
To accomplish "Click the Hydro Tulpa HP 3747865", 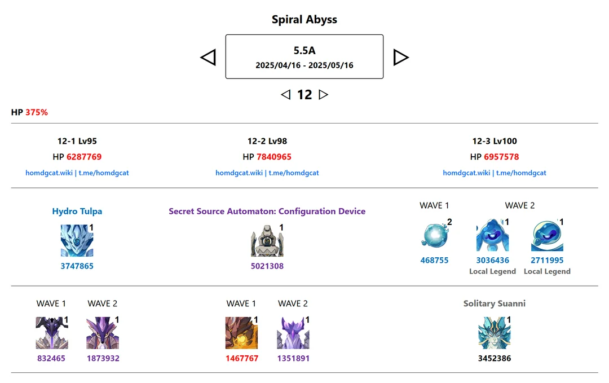I will click(x=77, y=266).
